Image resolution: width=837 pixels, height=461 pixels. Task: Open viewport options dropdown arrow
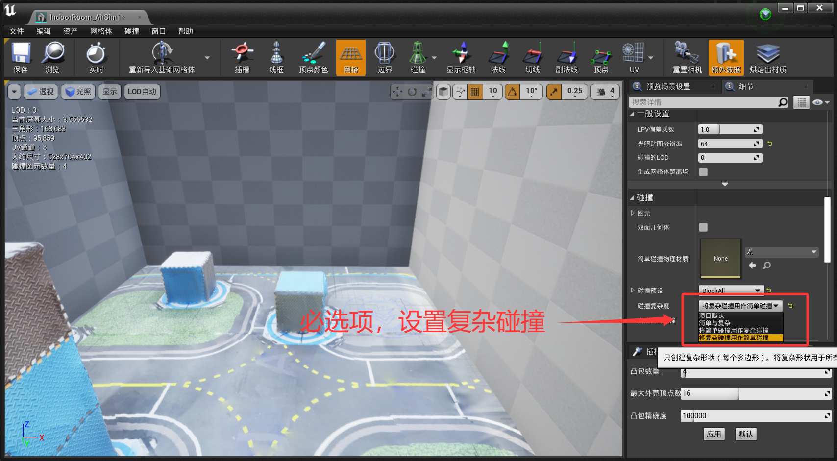click(14, 92)
